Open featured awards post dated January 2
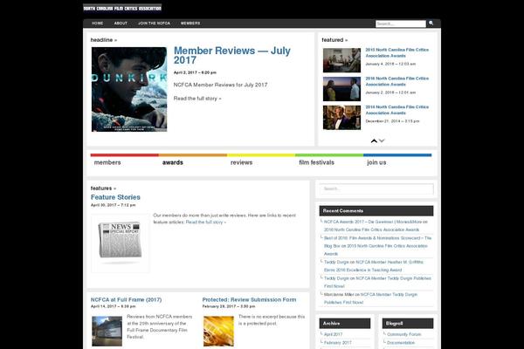 click(x=397, y=81)
